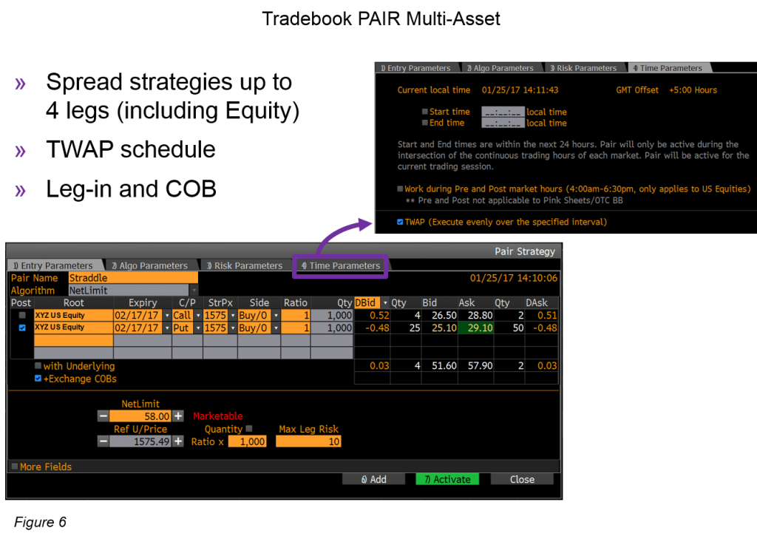The width and height of the screenshot is (757, 539).
Task: Open the C/P dropdown showing Put
Action: coord(198,328)
